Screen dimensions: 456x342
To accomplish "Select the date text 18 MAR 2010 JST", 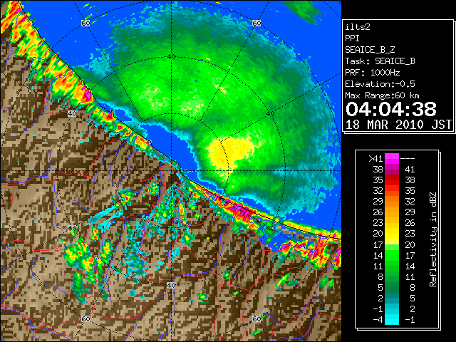I will [x=398, y=125].
